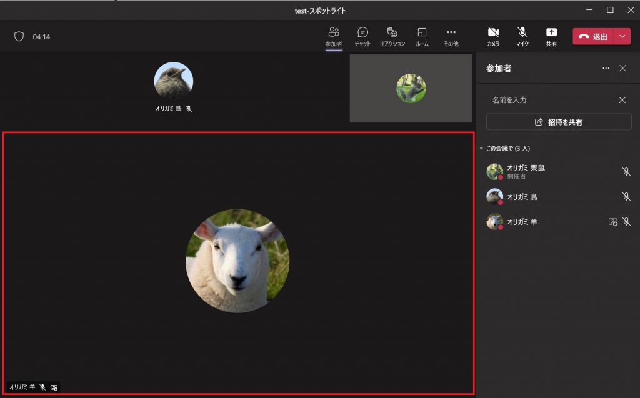The height and width of the screenshot is (398, 640).
Task: Turn on the カメラ camera
Action: coord(494,37)
